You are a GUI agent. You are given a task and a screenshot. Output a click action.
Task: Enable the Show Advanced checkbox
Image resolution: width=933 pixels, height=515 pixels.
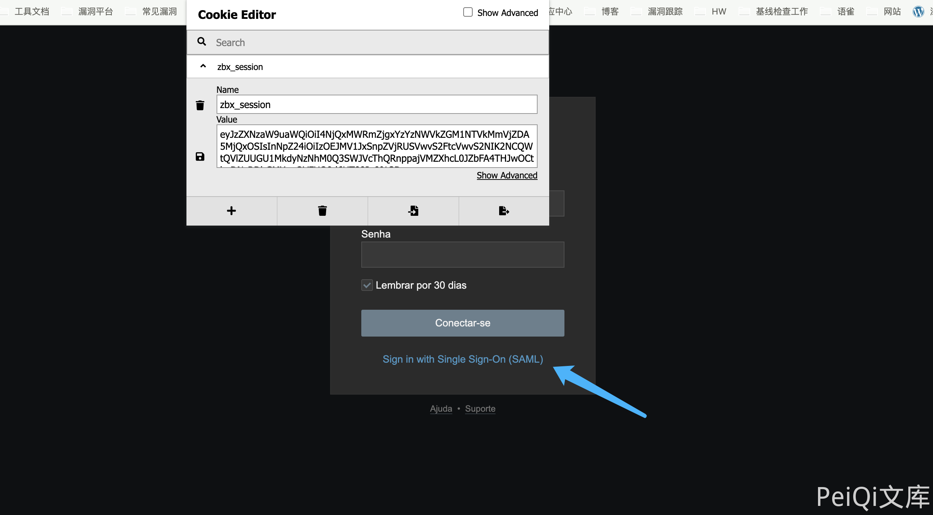(468, 12)
